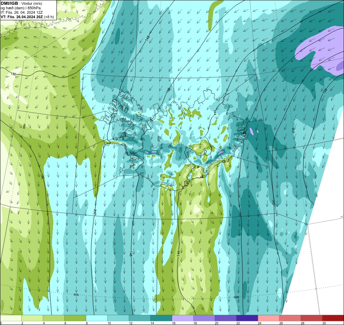Image resolution: width=344 pixels, height=325 pixels.
Task: Click the 140 contour label
Action: tap(273, 202)
